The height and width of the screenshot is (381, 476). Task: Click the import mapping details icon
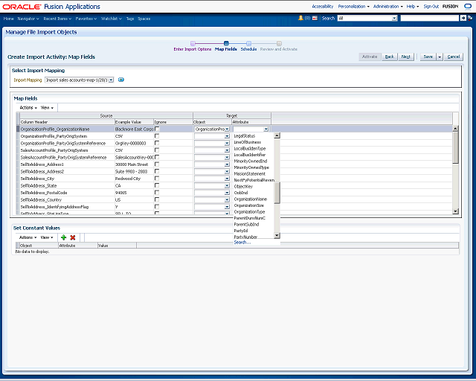[121, 80]
